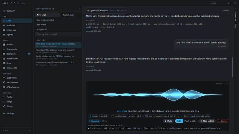Open Settings via the gear icon

pos(4,113)
